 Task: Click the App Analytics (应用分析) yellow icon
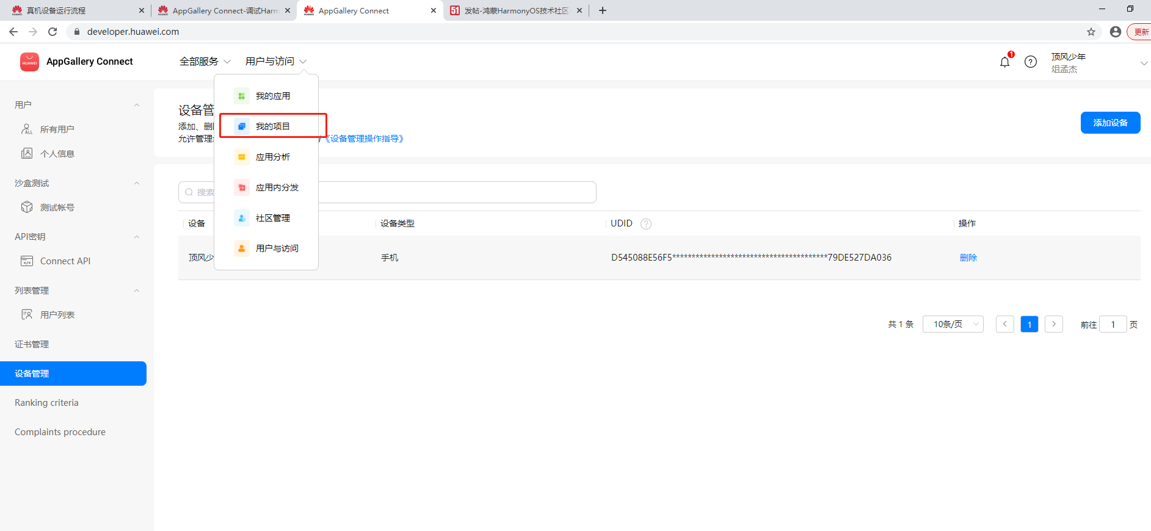(x=242, y=157)
